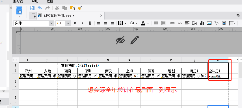This screenshot has width=242, height=108.
Task: Save the template with the floppy disk icon
Action: (32, 8)
